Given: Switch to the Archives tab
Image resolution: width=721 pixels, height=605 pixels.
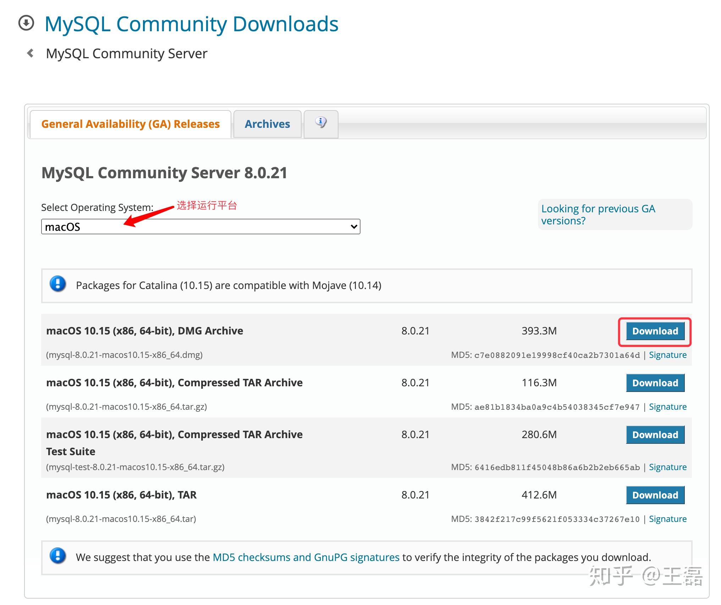Looking at the screenshot, I should pos(267,124).
